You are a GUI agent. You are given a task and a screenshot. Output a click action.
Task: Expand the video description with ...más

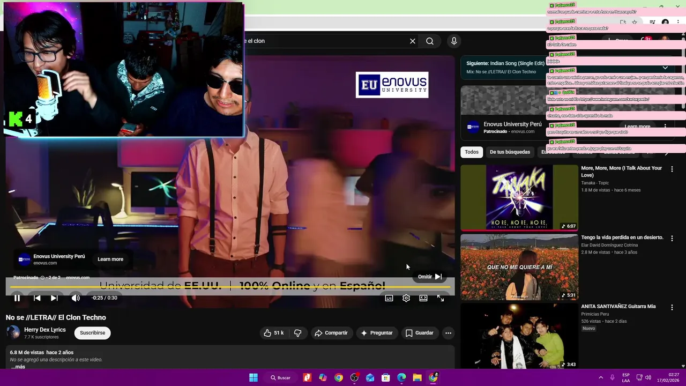[18, 367]
